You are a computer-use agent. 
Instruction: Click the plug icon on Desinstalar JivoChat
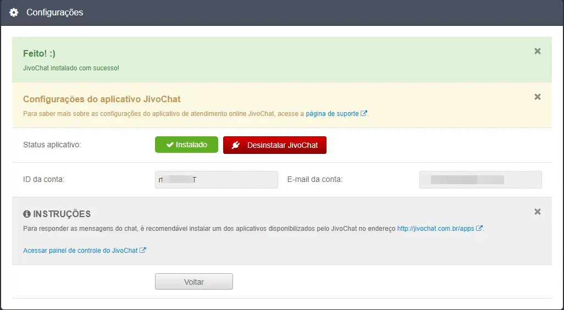[x=236, y=145]
